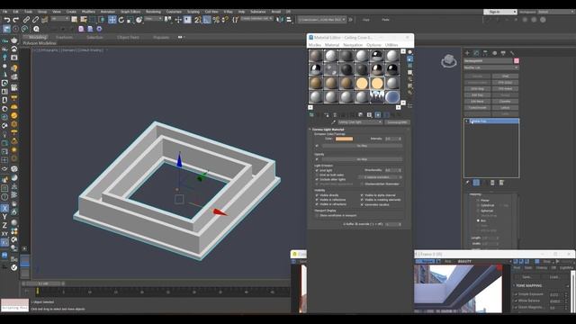Toggle the Visible in refractions checkbox
This screenshot has height=324, width=576.
click(x=317, y=204)
